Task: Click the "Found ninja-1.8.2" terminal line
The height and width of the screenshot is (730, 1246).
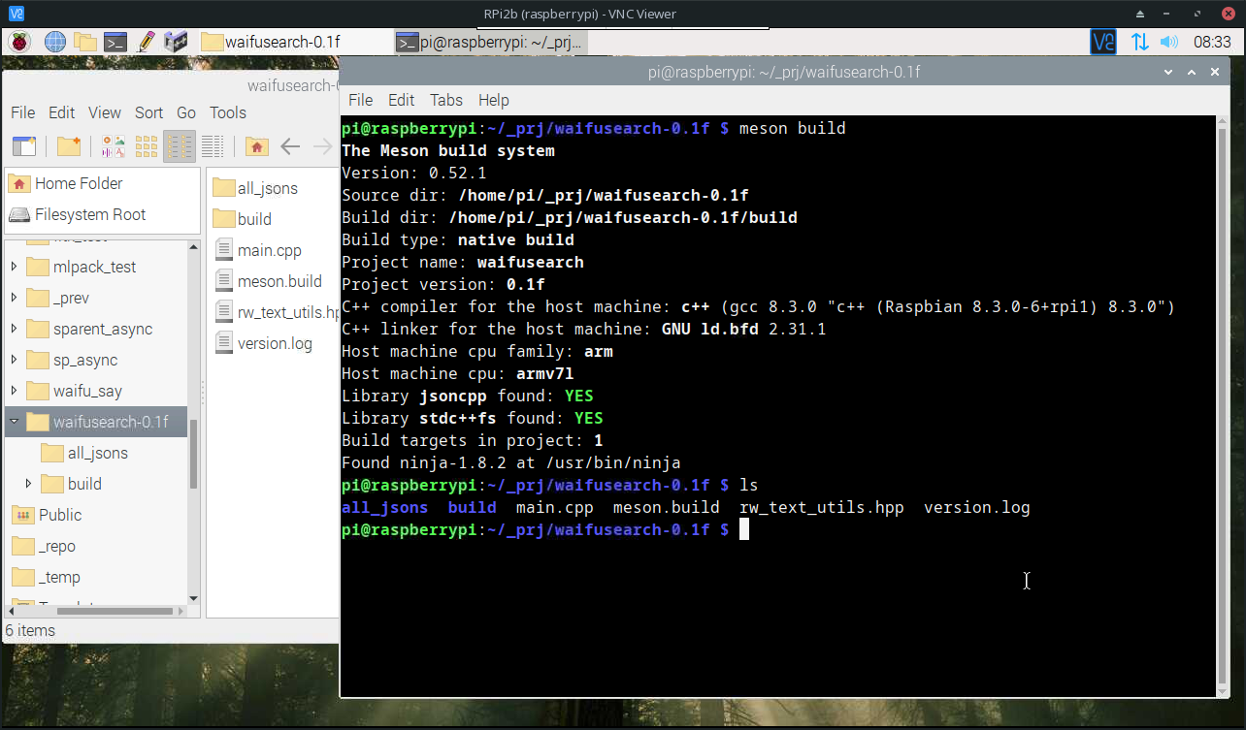Action: [x=510, y=462]
